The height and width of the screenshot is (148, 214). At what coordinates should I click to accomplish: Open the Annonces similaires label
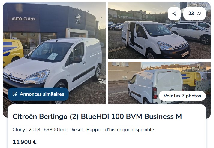42,94
